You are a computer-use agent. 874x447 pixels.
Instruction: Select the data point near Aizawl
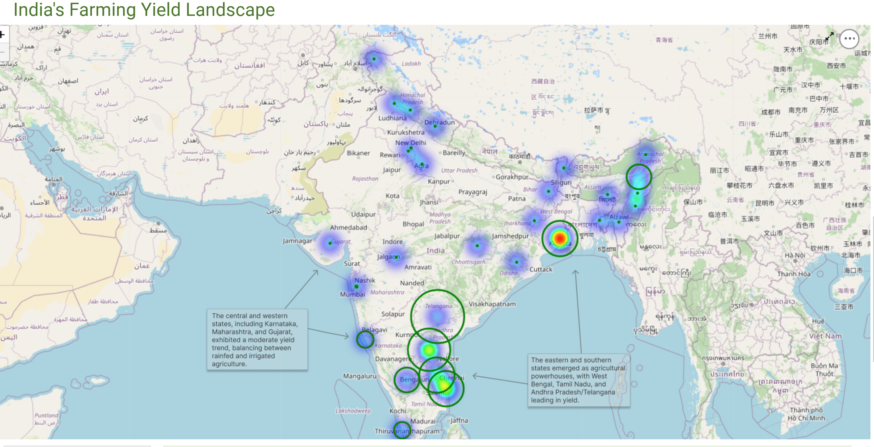point(619,222)
